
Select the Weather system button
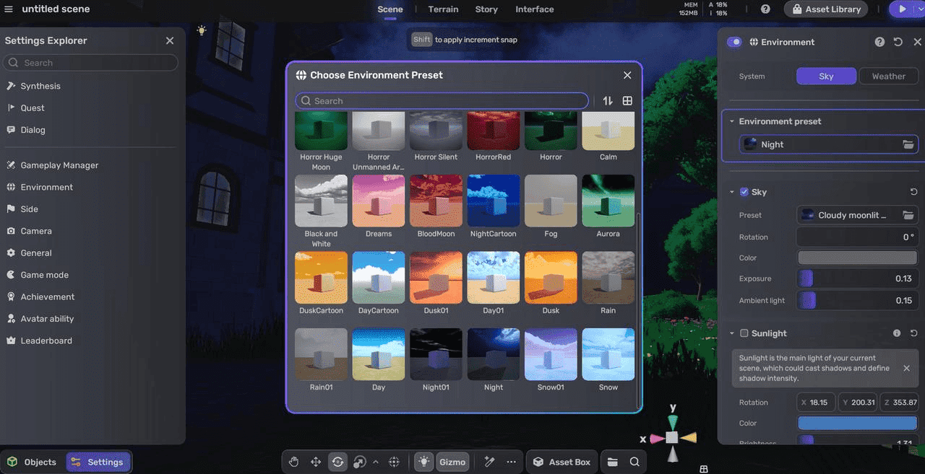tap(888, 76)
